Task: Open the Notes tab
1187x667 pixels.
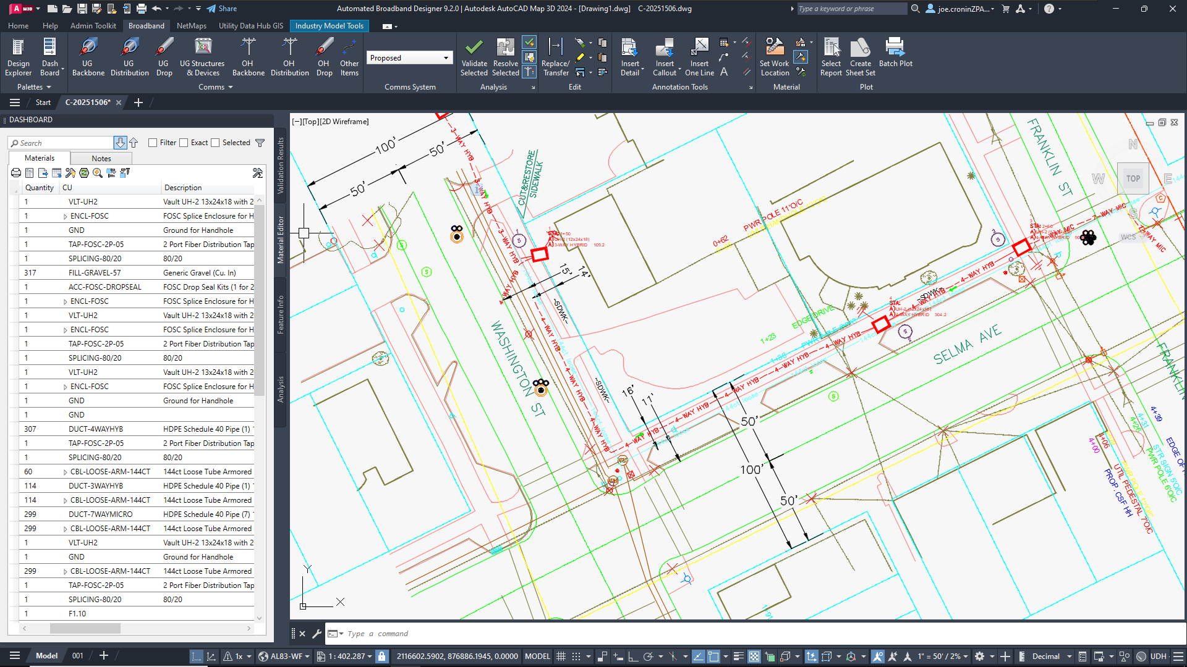Action: point(101,159)
